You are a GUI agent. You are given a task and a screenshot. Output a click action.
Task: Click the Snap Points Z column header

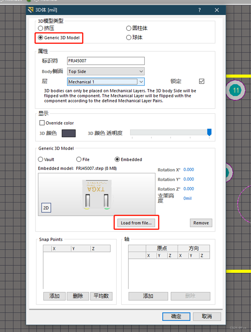pos(100,249)
